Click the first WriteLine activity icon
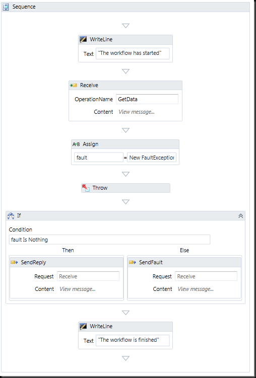Screen dimensions: 256x378 (83, 39)
